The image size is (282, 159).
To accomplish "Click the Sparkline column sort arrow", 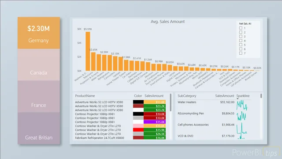I will click(x=237, y=98).
